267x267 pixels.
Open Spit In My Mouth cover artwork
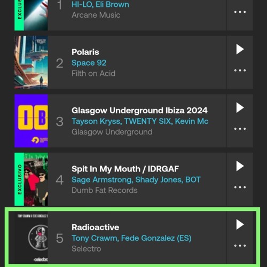(31, 179)
